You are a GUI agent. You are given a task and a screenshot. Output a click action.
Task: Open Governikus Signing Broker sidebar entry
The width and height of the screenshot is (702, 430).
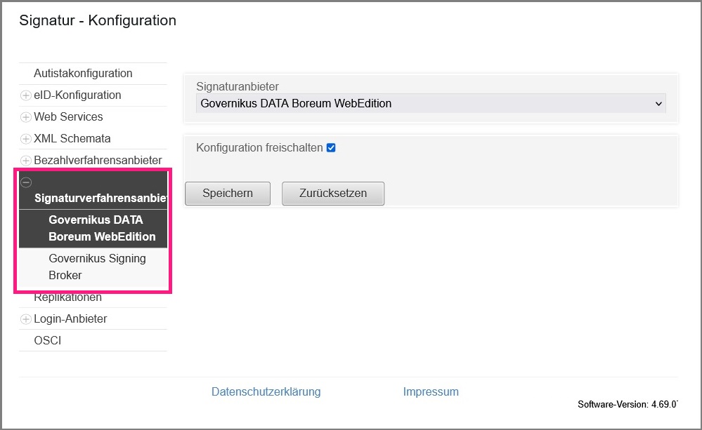coord(97,267)
